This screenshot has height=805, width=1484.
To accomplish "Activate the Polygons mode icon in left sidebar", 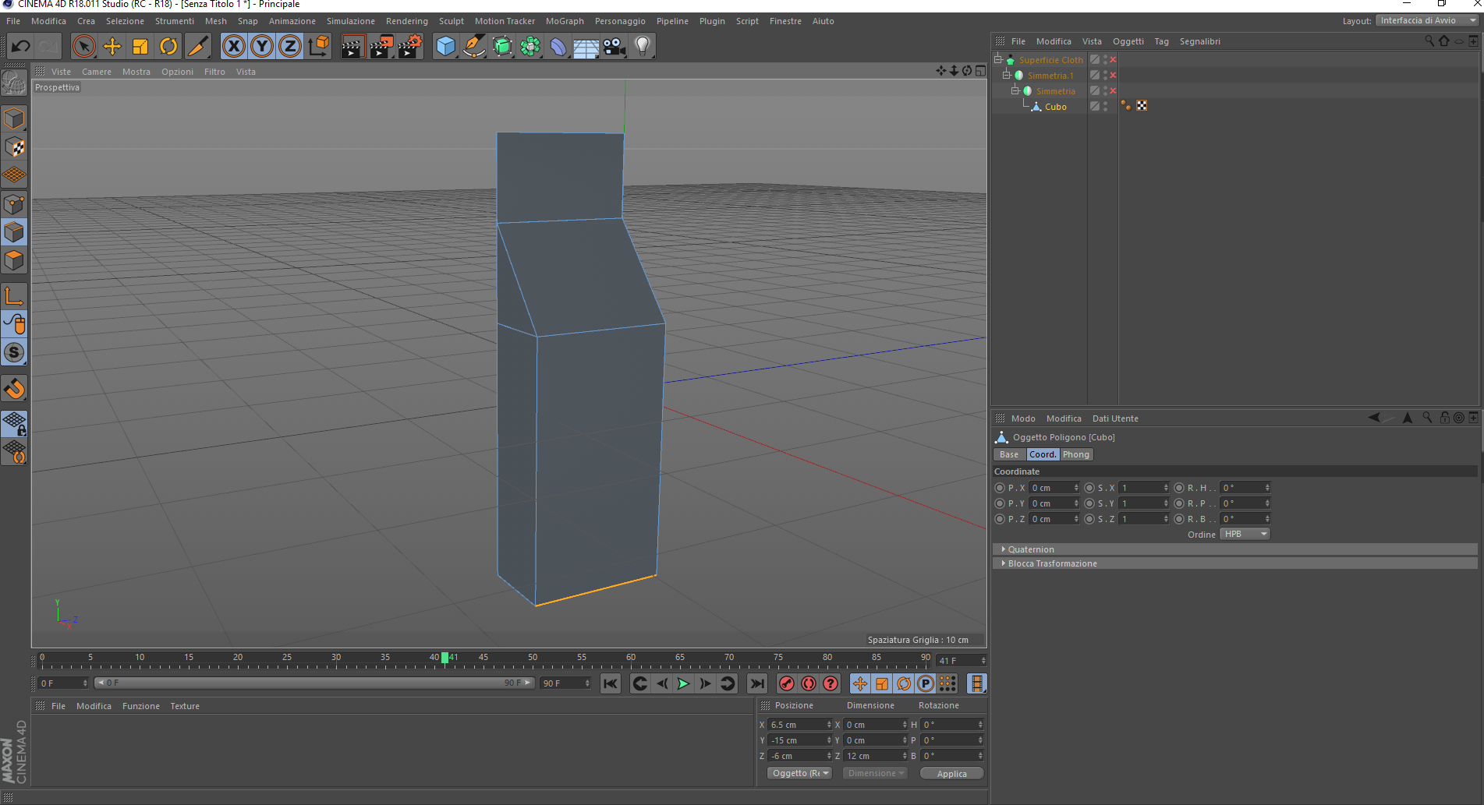I will click(x=14, y=260).
